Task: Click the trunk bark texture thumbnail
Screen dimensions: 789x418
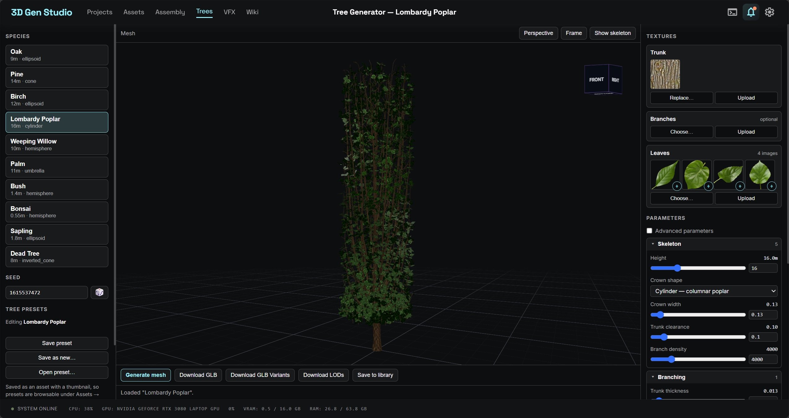Action: pyautogui.click(x=665, y=74)
